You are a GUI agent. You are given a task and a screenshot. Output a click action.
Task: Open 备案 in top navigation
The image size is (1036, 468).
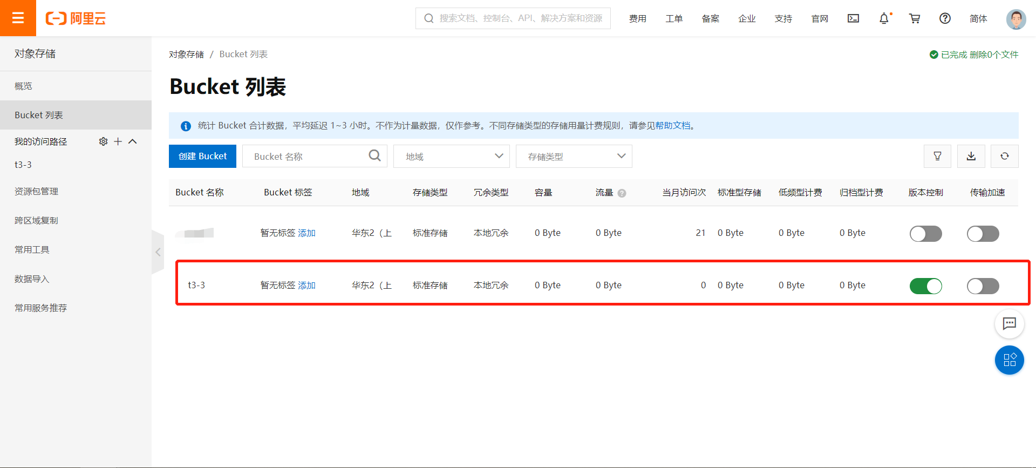pos(710,18)
